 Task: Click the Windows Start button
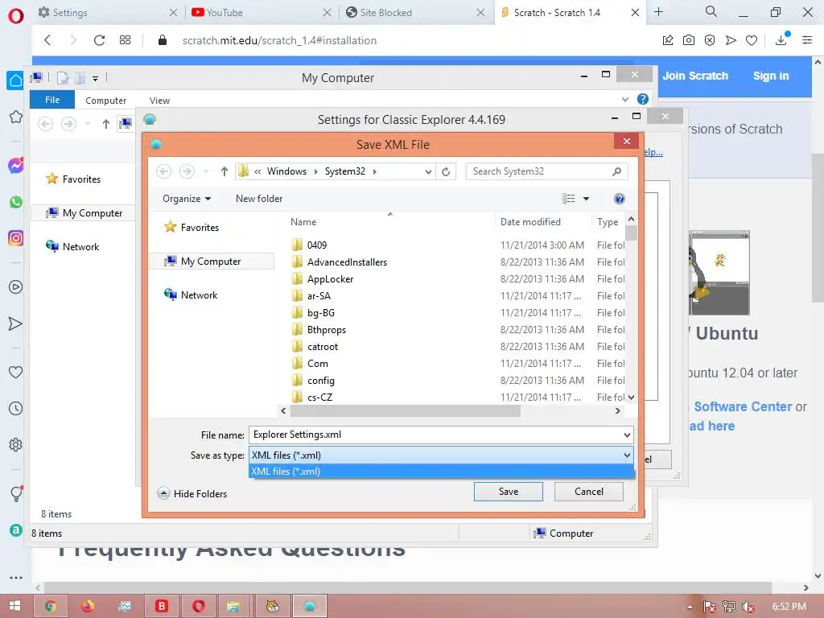pos(14,607)
